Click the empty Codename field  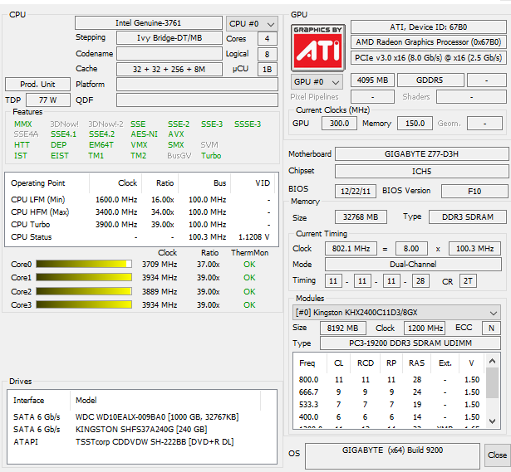tap(170, 54)
